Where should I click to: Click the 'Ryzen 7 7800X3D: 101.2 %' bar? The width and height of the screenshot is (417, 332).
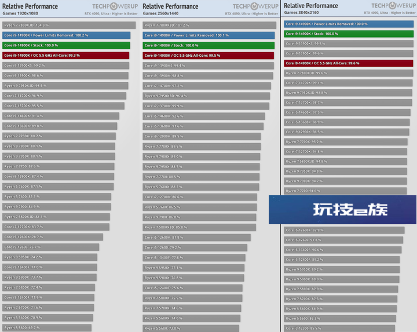(x=210, y=25)
